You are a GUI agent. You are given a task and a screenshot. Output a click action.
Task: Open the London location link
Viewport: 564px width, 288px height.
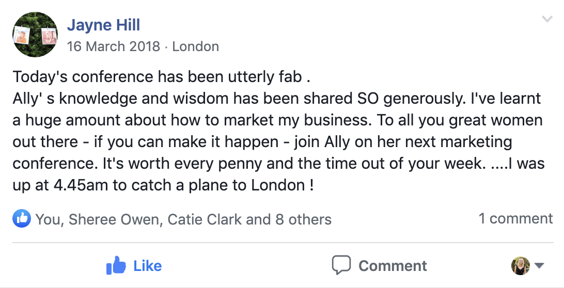(x=195, y=46)
